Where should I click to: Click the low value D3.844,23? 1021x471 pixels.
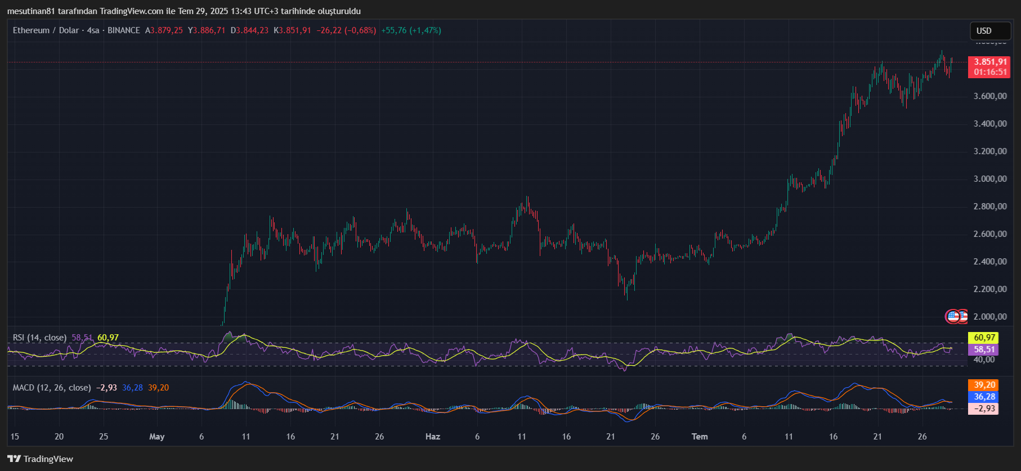click(x=249, y=30)
